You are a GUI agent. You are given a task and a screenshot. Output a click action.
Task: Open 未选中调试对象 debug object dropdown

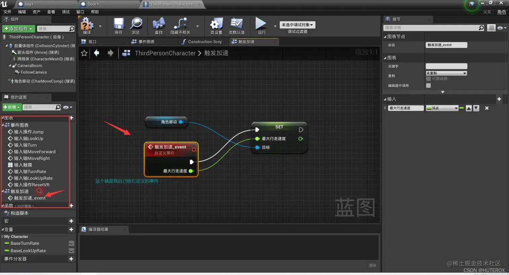297,25
